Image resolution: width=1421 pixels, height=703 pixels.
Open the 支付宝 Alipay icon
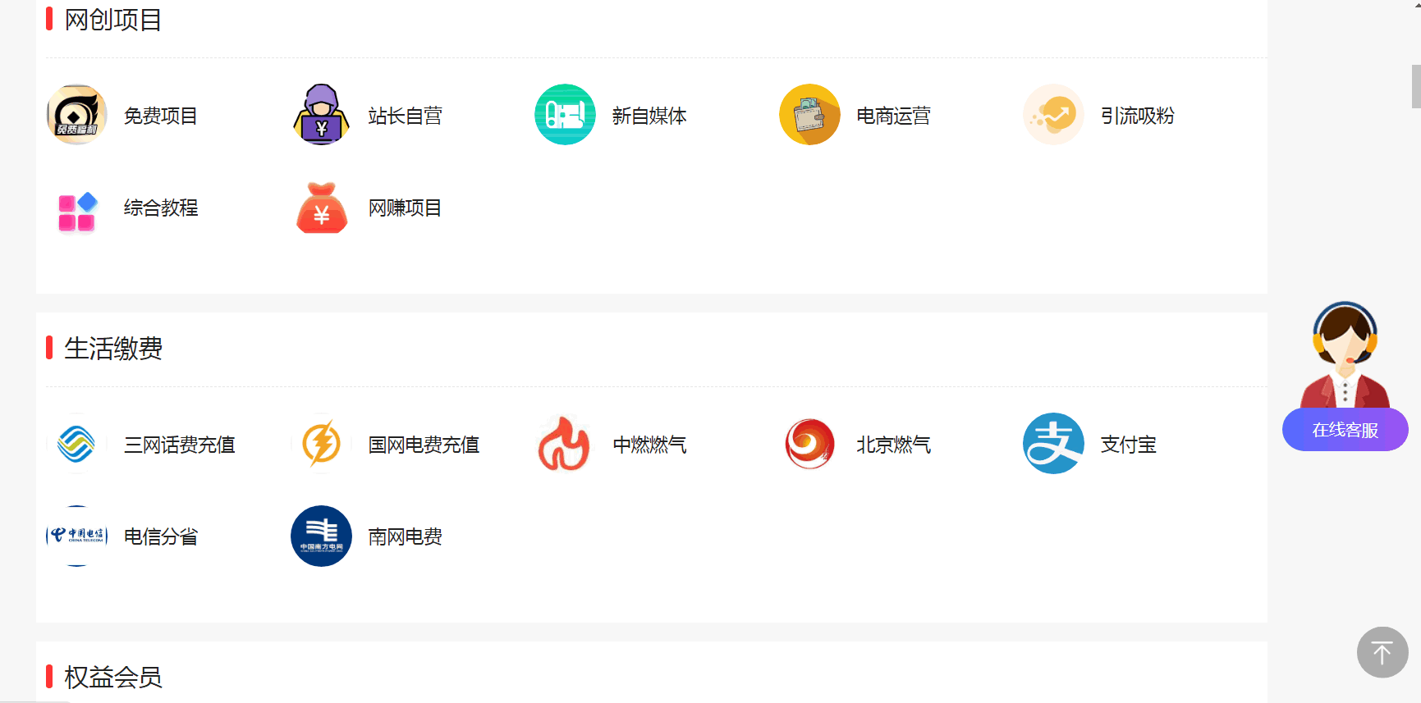(x=1053, y=444)
